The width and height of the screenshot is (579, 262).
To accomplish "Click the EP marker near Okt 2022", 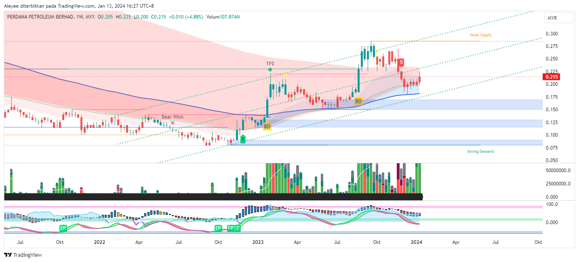I will (x=218, y=228).
